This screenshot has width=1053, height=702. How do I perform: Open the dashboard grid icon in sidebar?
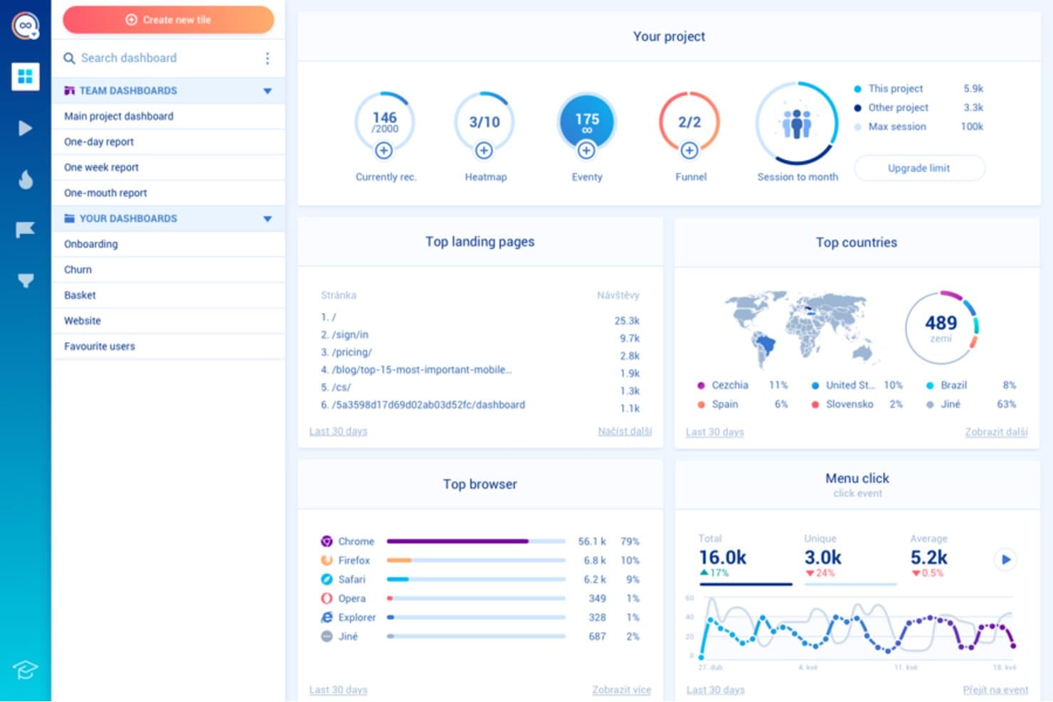pyautogui.click(x=26, y=76)
